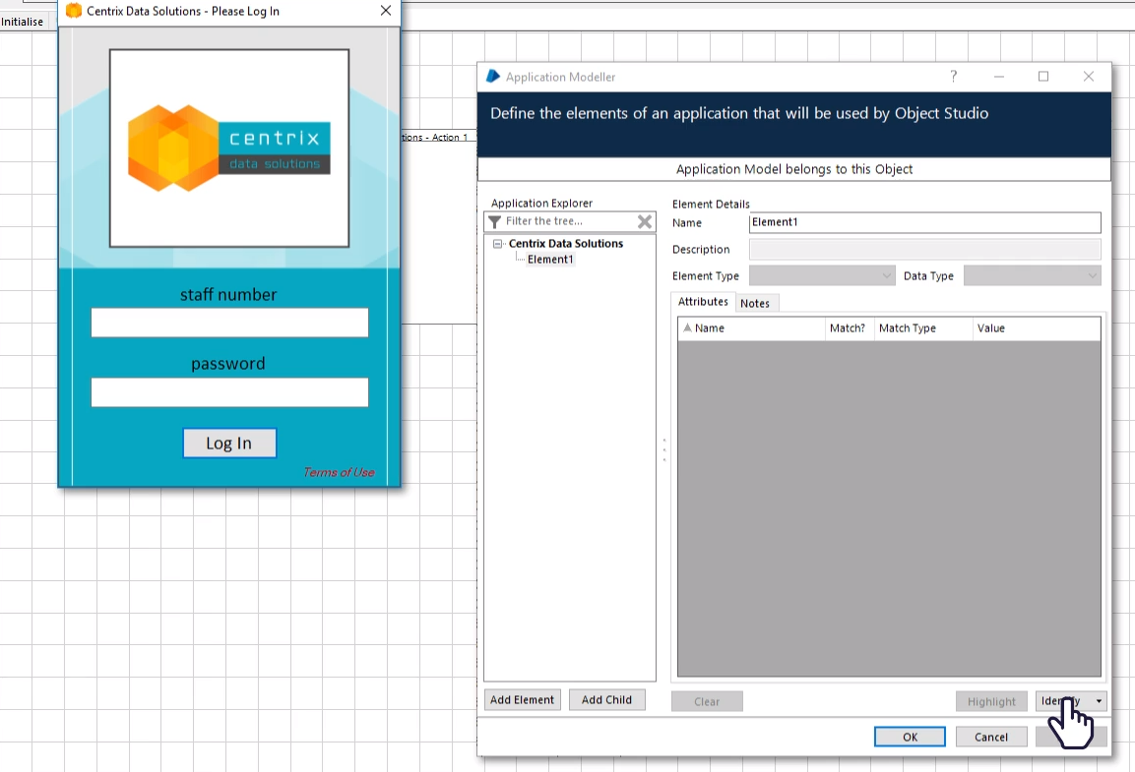
Task: Click the Clear button
Action: 707,701
